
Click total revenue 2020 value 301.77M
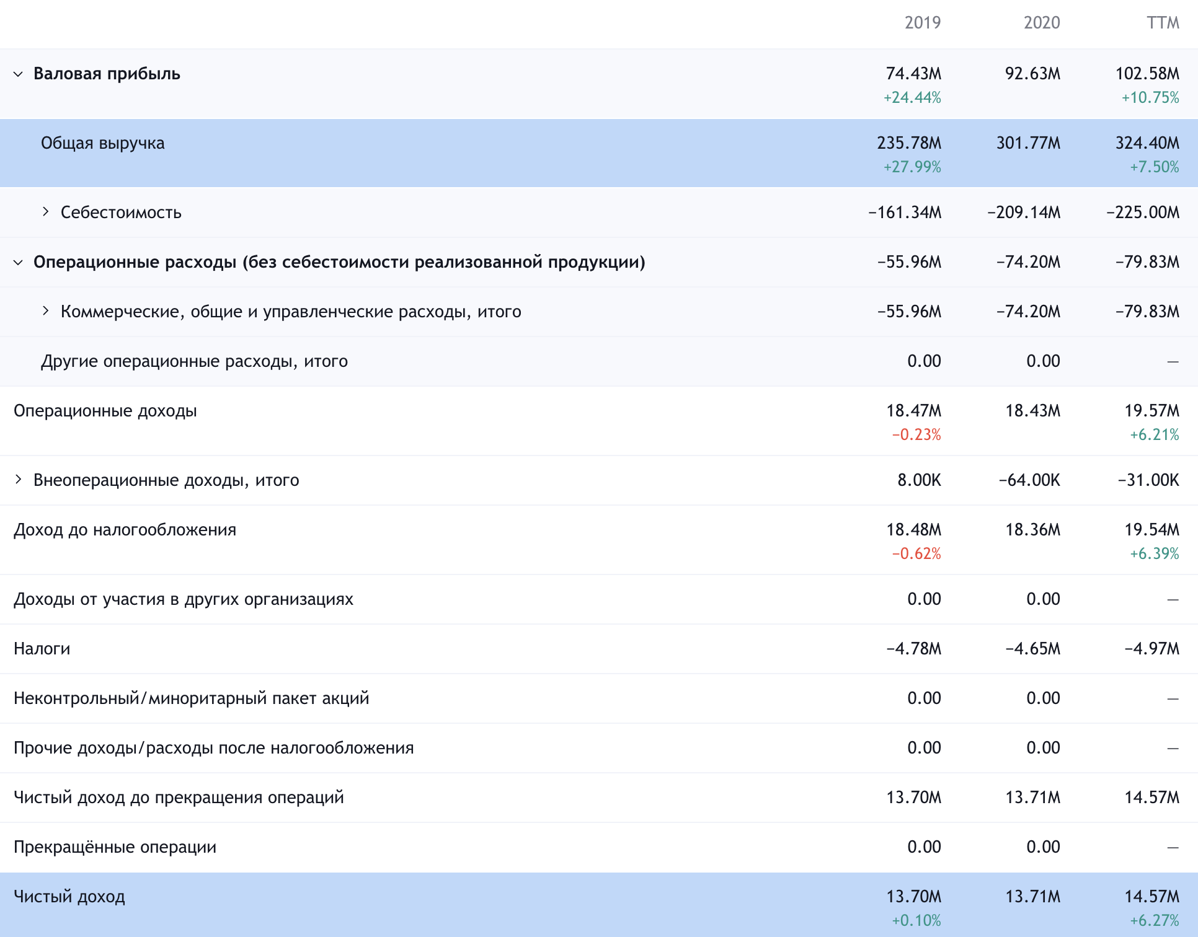[1028, 143]
